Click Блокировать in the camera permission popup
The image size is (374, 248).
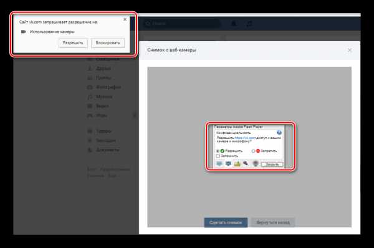click(x=108, y=43)
